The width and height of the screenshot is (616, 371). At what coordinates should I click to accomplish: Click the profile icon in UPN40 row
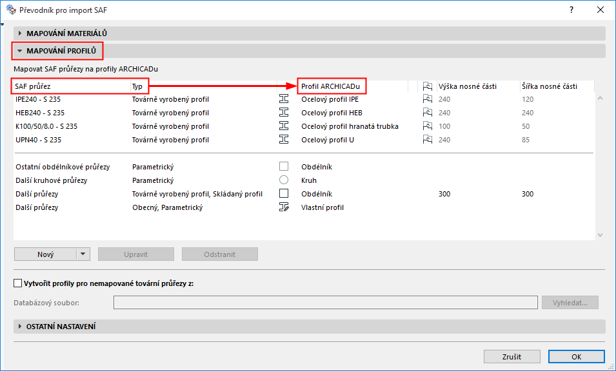(x=284, y=140)
